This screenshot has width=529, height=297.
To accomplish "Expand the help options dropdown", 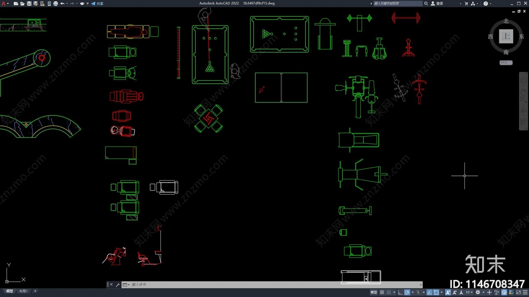I will [490, 4].
